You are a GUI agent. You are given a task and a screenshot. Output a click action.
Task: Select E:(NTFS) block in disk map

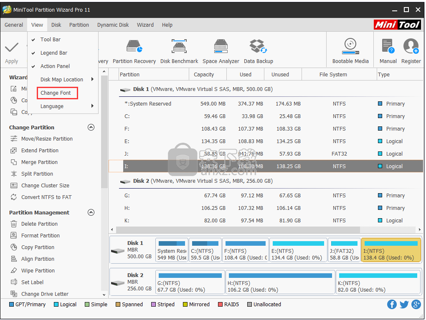[x=298, y=250]
